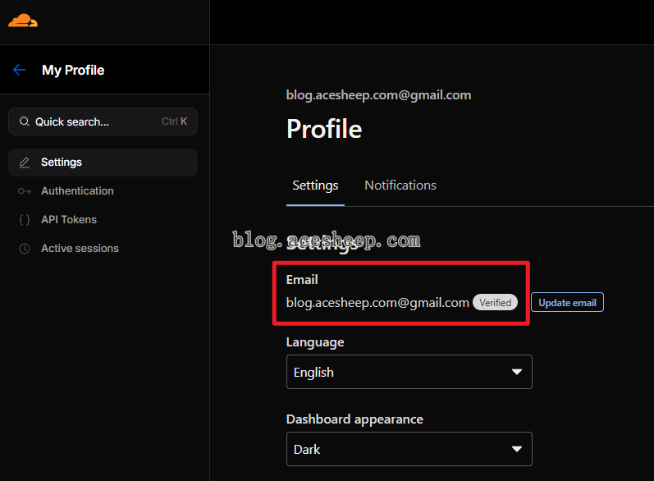Click the pencil icon next to Settings

[25, 163]
